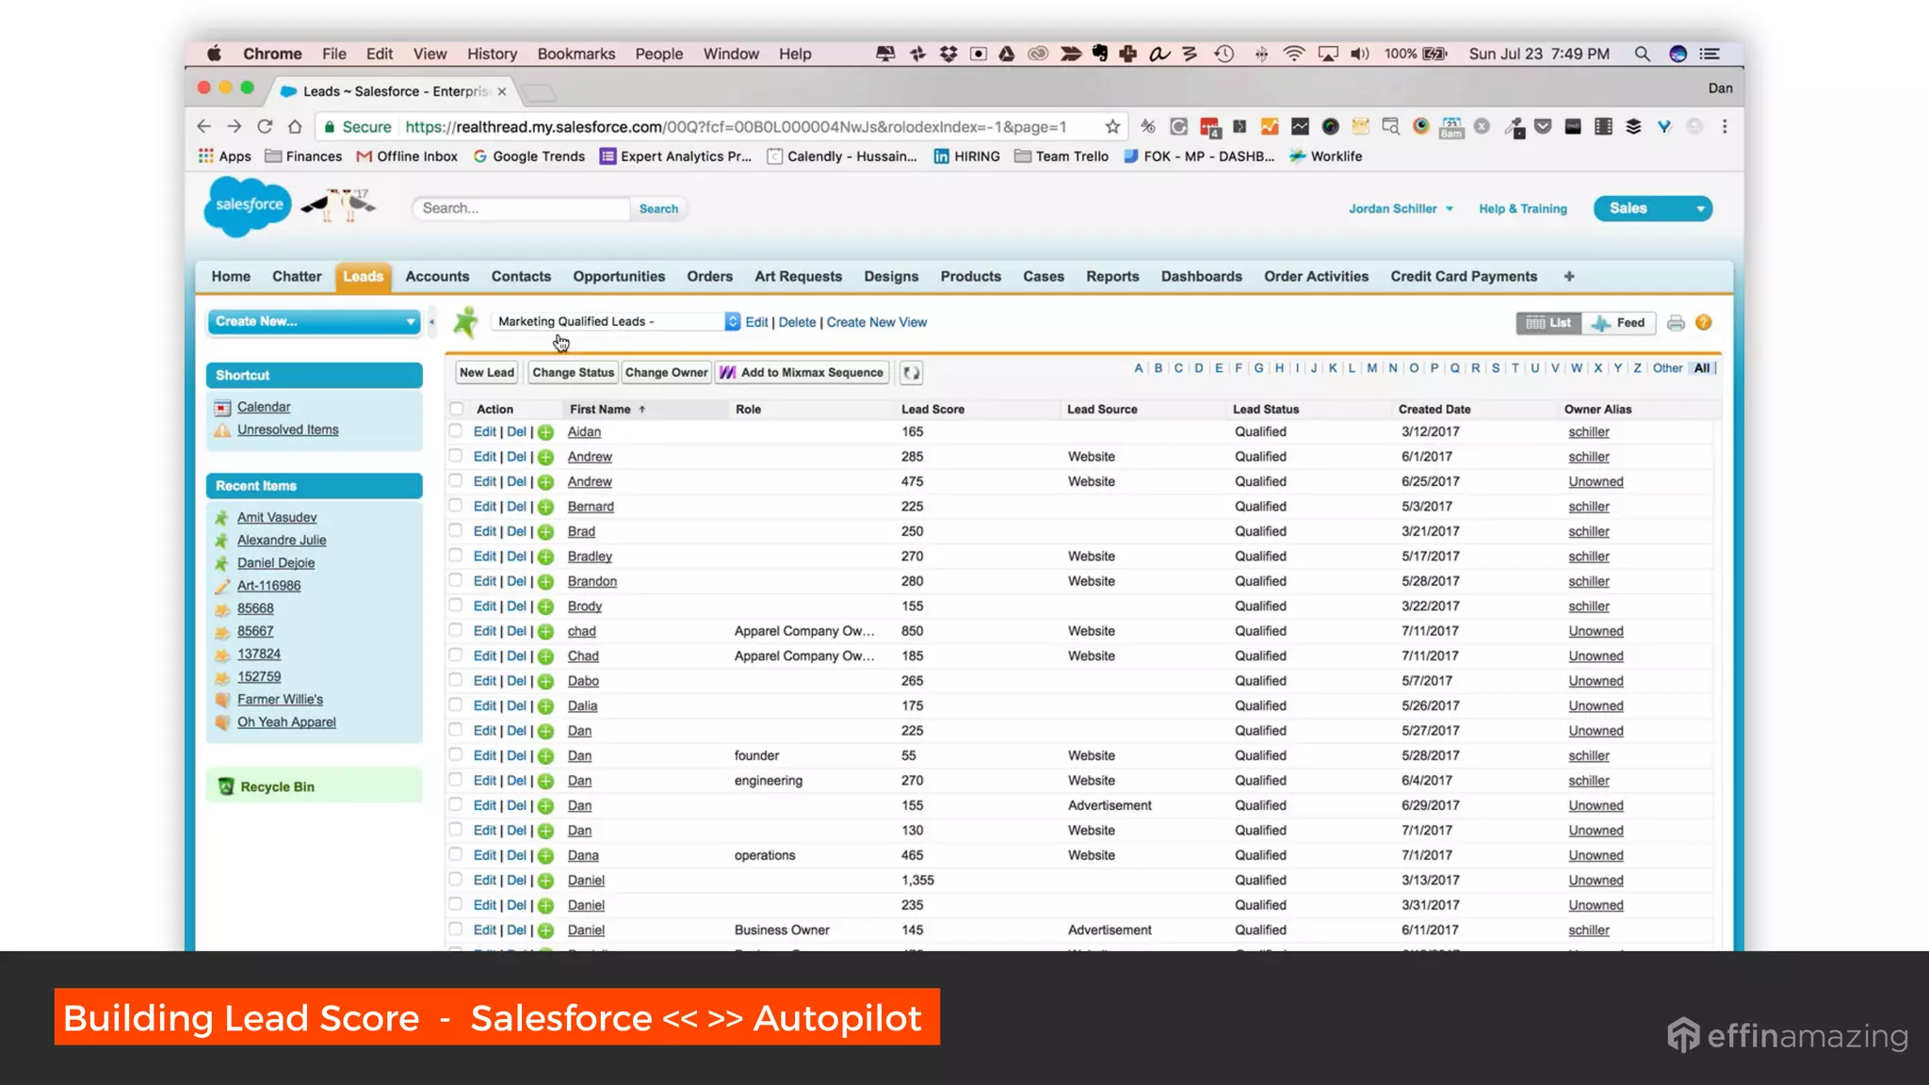
Task: Open macOS Spotlight search icon
Action: coord(1642,54)
